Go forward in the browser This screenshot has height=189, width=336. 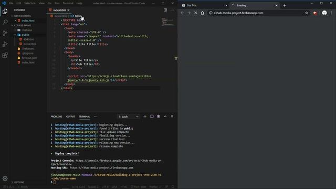[189, 13]
